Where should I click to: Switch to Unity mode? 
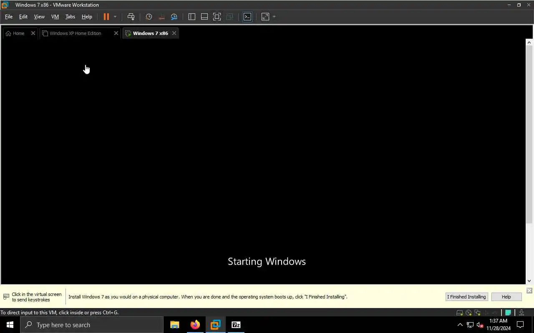(229, 17)
